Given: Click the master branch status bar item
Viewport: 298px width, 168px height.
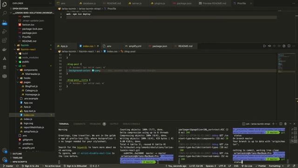Looking at the screenshot, I should 8,166.
